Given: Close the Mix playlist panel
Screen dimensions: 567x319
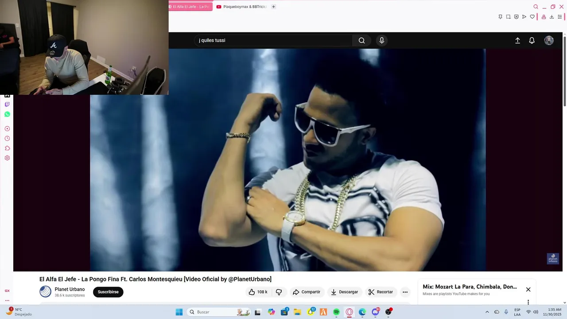Looking at the screenshot, I should [x=528, y=289].
